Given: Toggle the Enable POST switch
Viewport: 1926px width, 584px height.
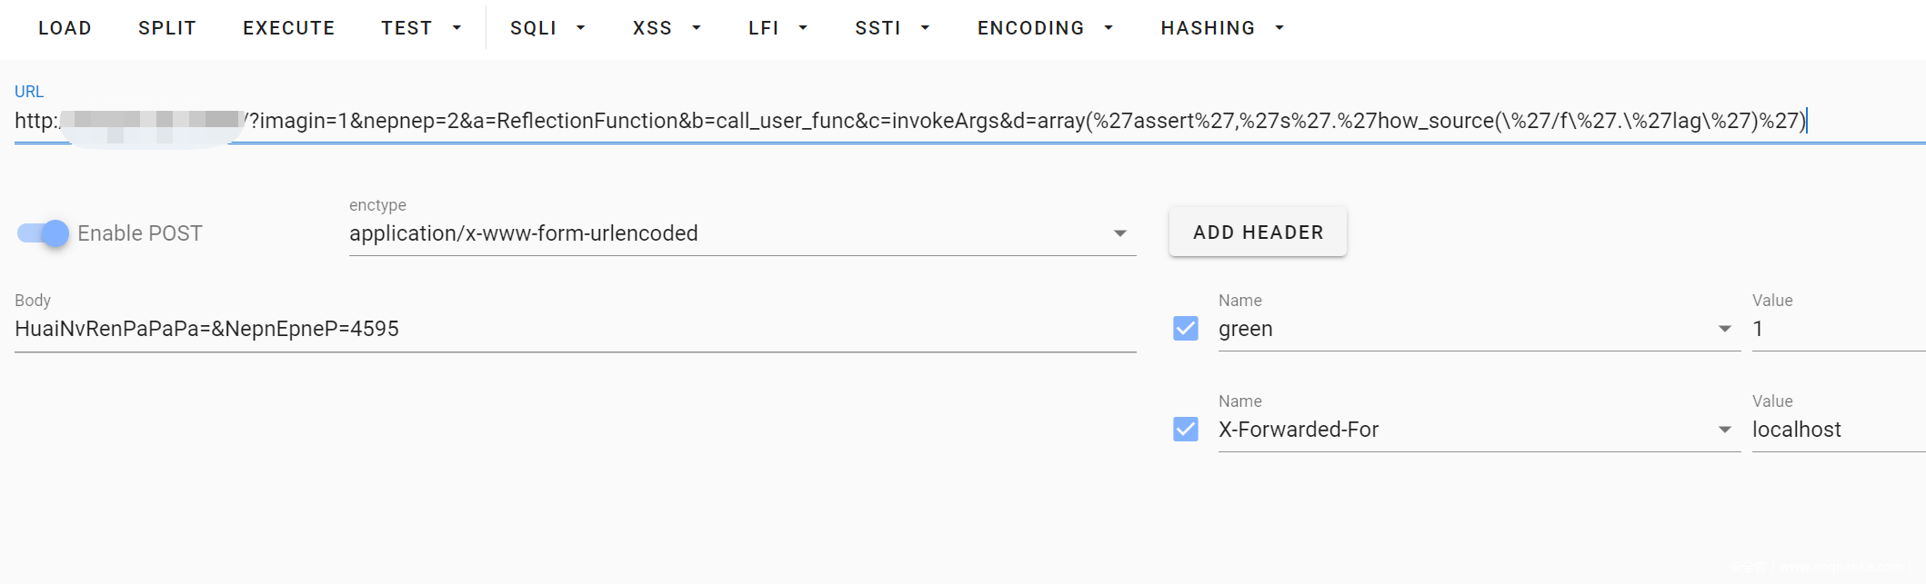Looking at the screenshot, I should point(44,233).
